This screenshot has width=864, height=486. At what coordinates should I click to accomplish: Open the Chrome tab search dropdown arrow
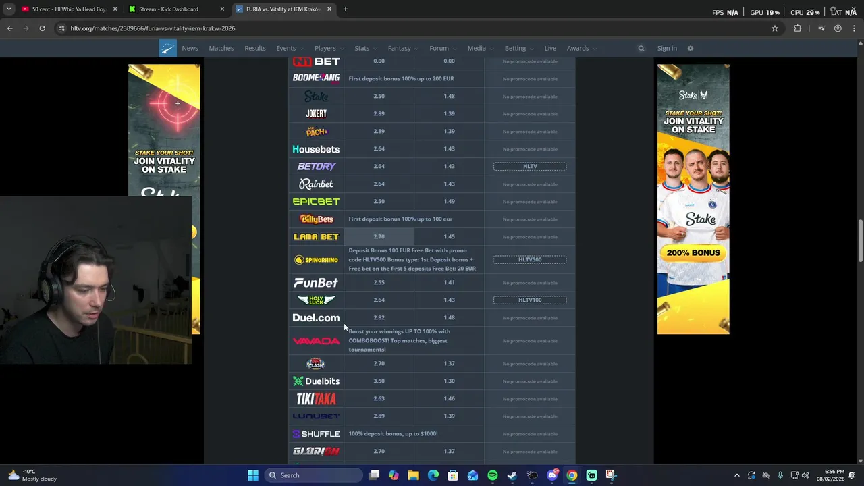coord(9,9)
